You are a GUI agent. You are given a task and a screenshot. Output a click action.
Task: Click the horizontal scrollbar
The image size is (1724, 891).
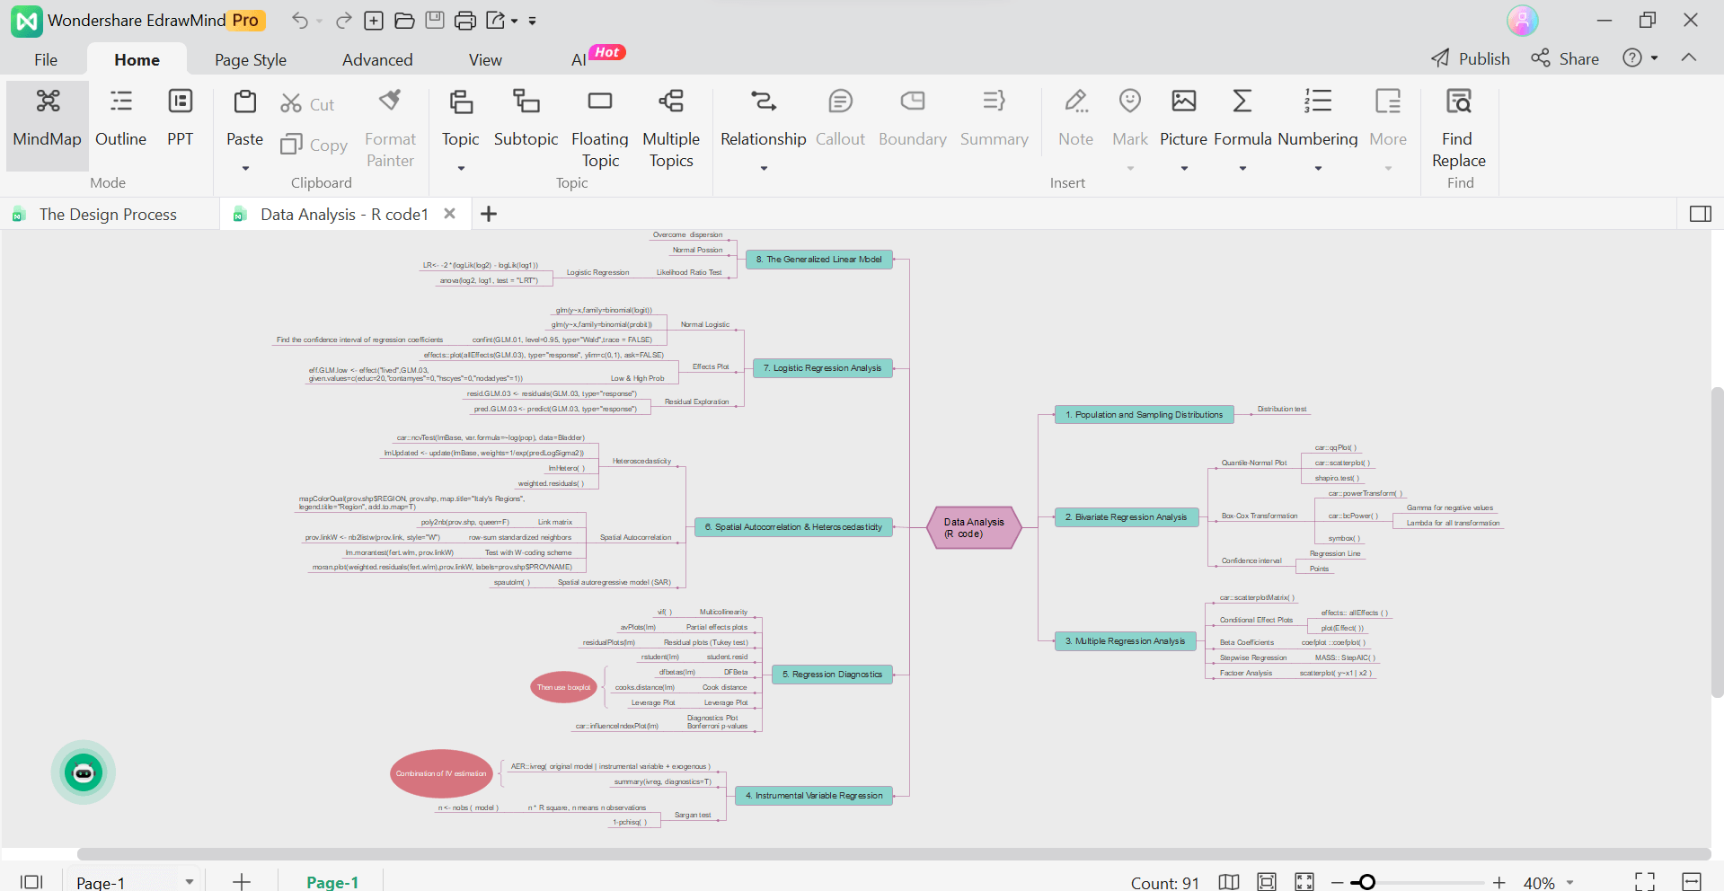(x=894, y=854)
